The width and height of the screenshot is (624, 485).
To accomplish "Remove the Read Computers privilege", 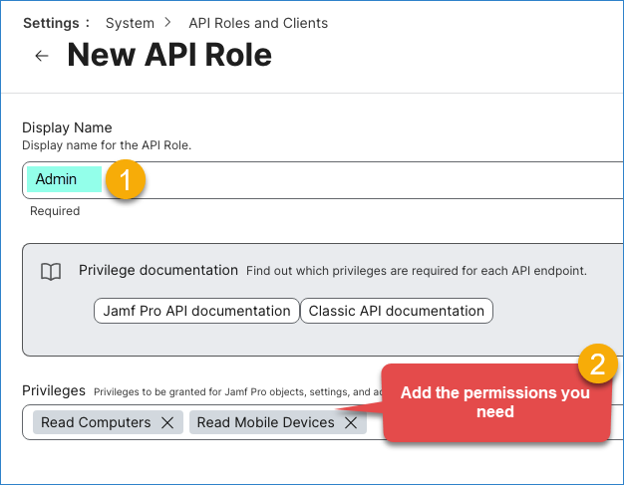I will [x=167, y=422].
